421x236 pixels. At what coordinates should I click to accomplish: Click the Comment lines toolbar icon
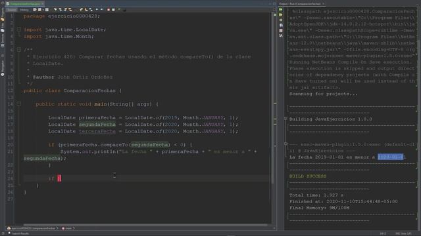click(119, 10)
